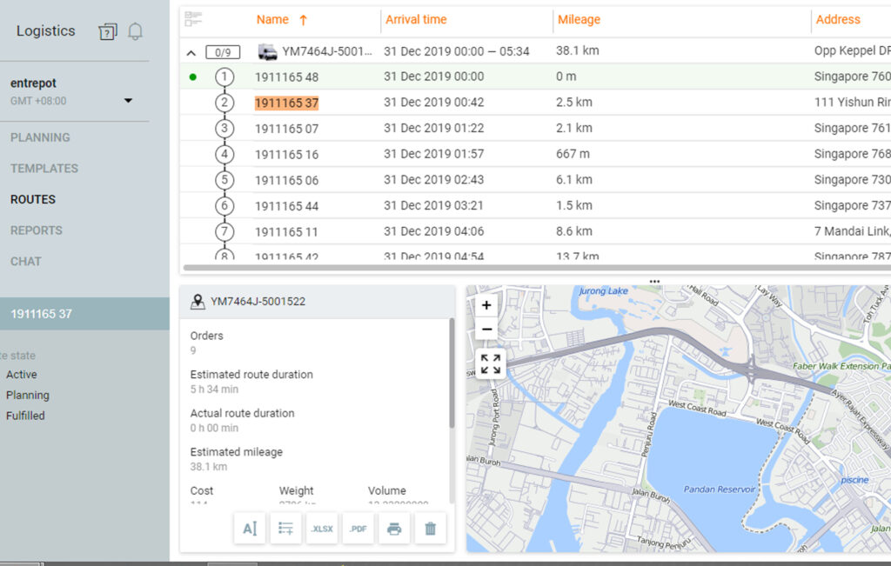Click the 7 Mandai Link address cell
This screenshot has width=891, height=566.
pyautogui.click(x=852, y=231)
